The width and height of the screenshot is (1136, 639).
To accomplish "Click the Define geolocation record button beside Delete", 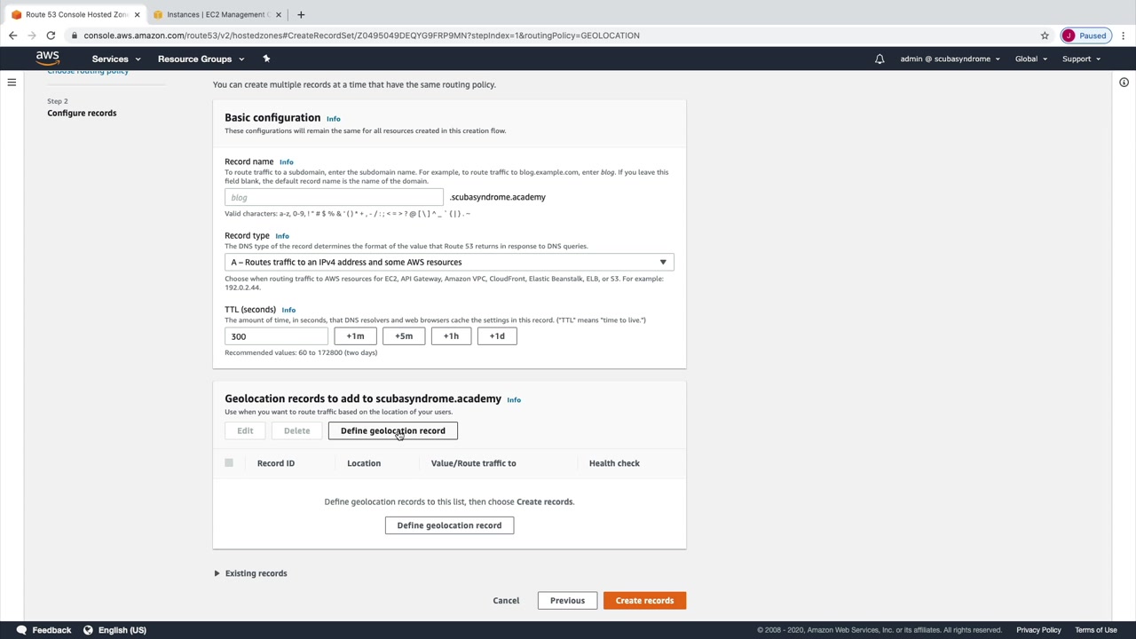I will [x=393, y=430].
